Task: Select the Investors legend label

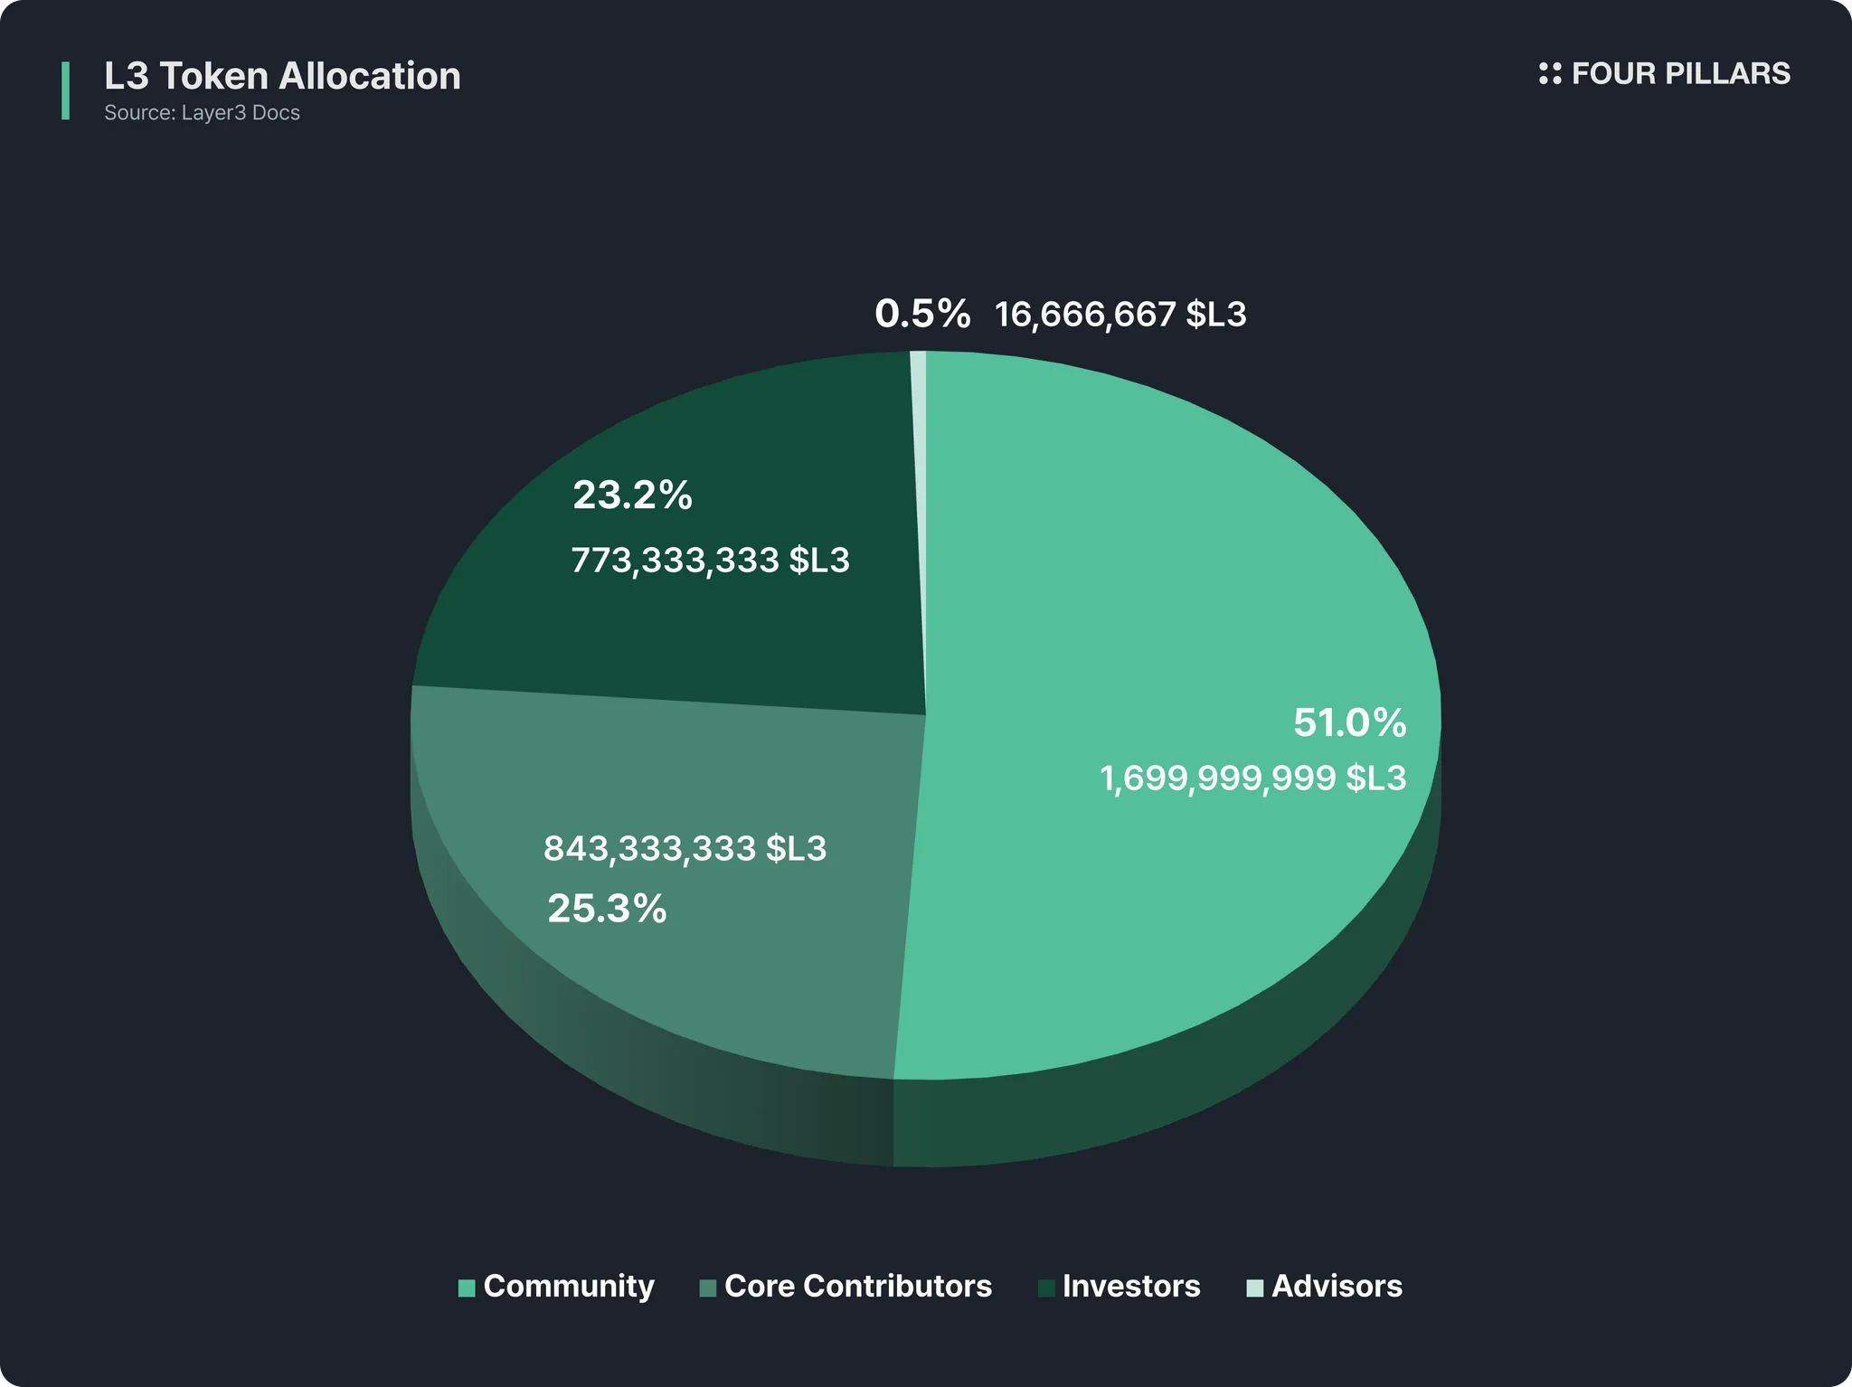Action: (x=1131, y=1287)
